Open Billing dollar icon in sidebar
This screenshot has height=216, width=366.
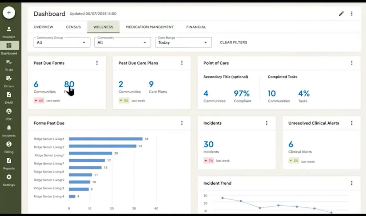click(9, 144)
